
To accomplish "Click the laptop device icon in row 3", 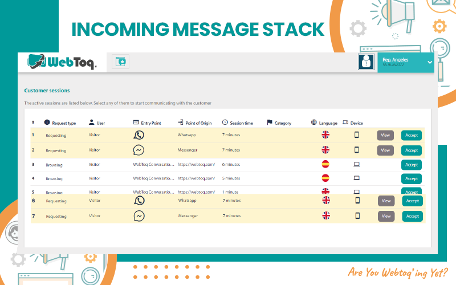I will pyautogui.click(x=357, y=165).
